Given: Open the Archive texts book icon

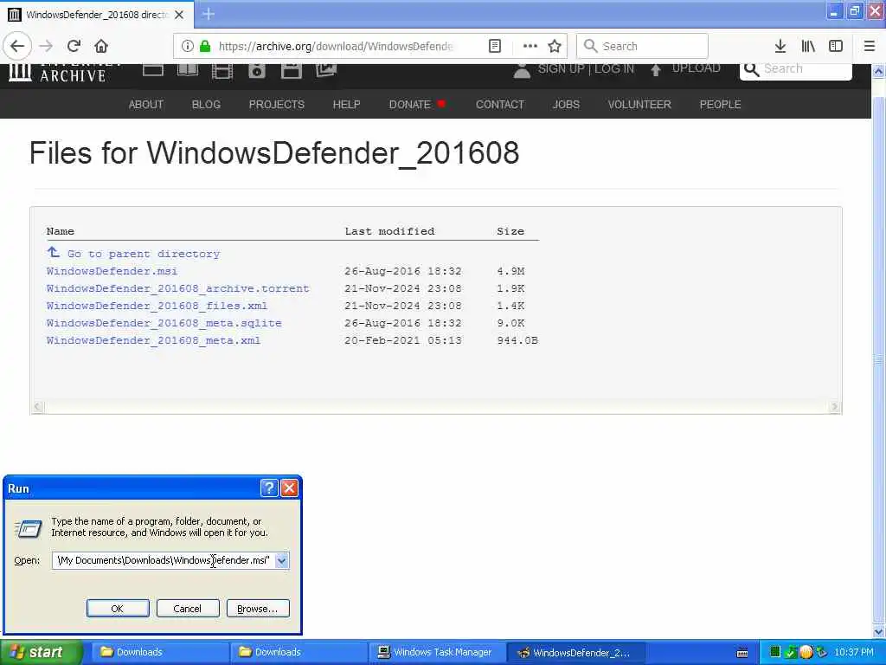Looking at the screenshot, I should [x=188, y=69].
